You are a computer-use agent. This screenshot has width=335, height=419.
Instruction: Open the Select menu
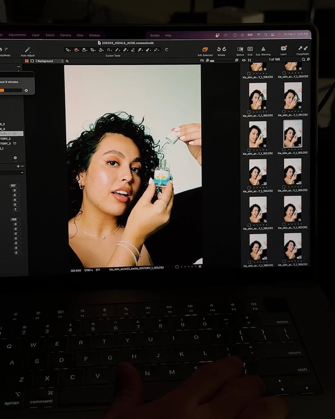click(x=50, y=35)
